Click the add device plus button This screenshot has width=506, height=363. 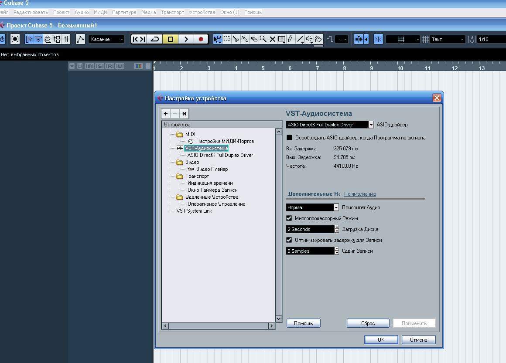166,114
